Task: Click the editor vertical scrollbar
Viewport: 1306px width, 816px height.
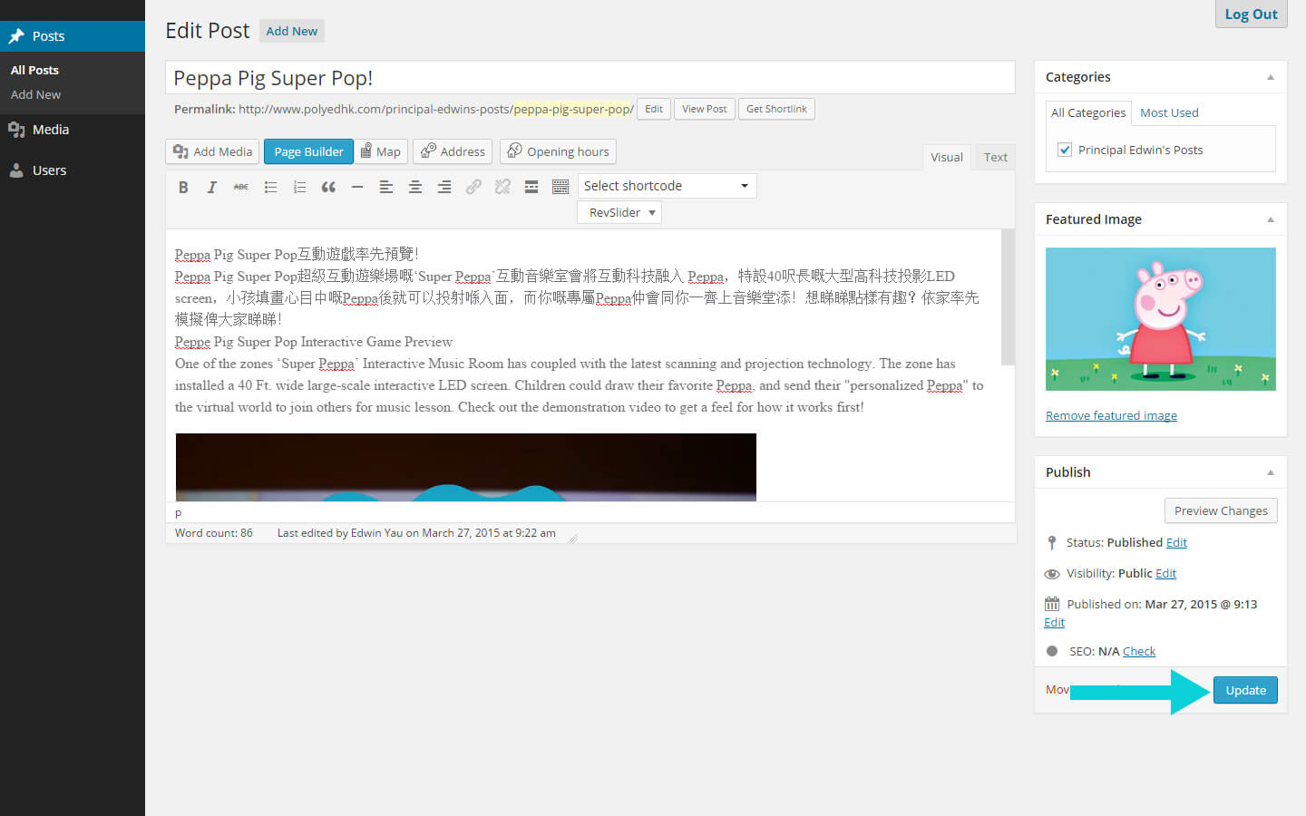Action: pos(1008,297)
